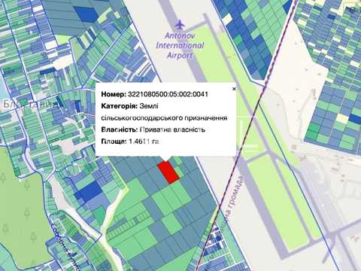Screen dimensions: 361x271
Task: Click the Площа 1.4611 га value
Action: click(x=144, y=142)
